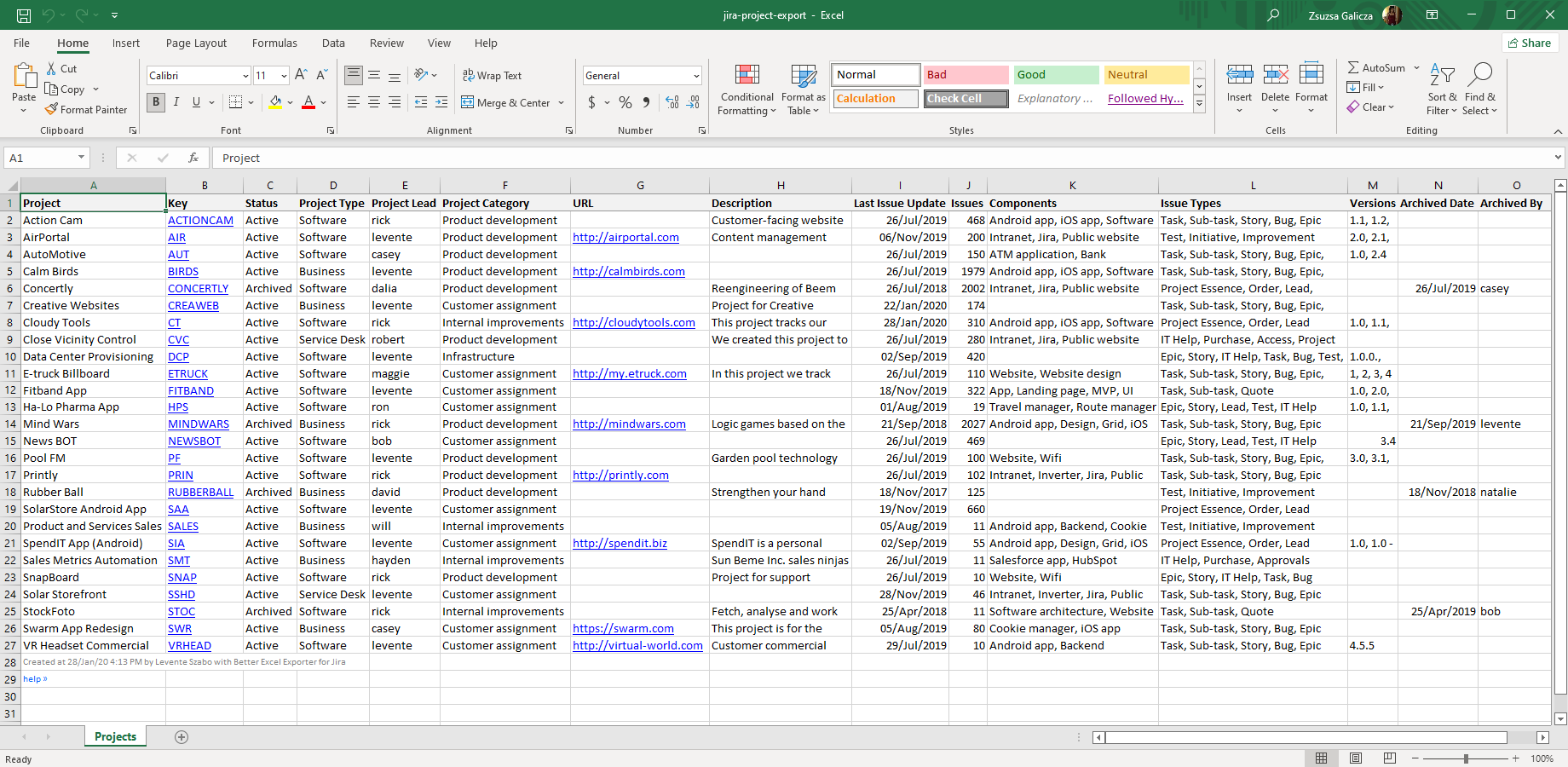Select the red Bad cell style

coord(966,74)
